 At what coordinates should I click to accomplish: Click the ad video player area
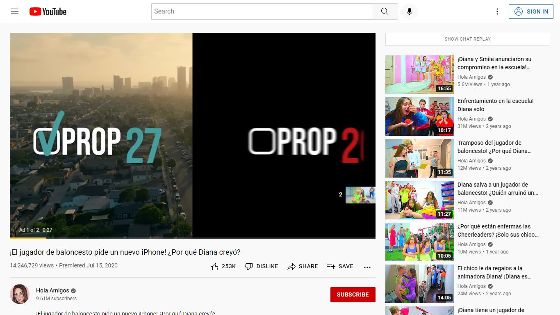point(193,135)
